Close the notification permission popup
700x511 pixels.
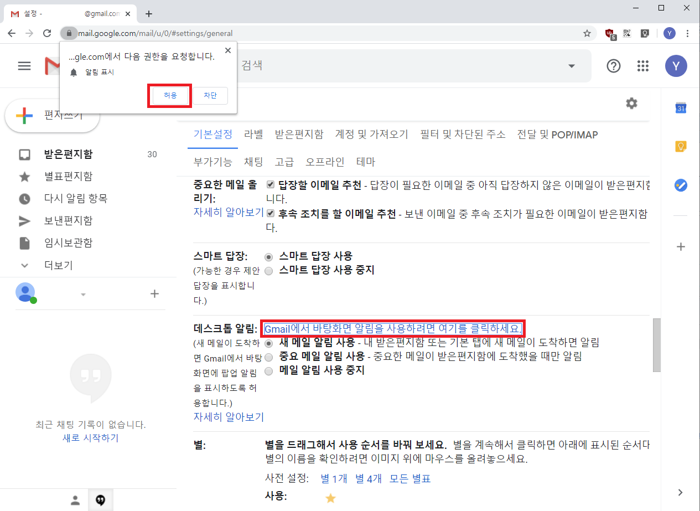(227, 50)
